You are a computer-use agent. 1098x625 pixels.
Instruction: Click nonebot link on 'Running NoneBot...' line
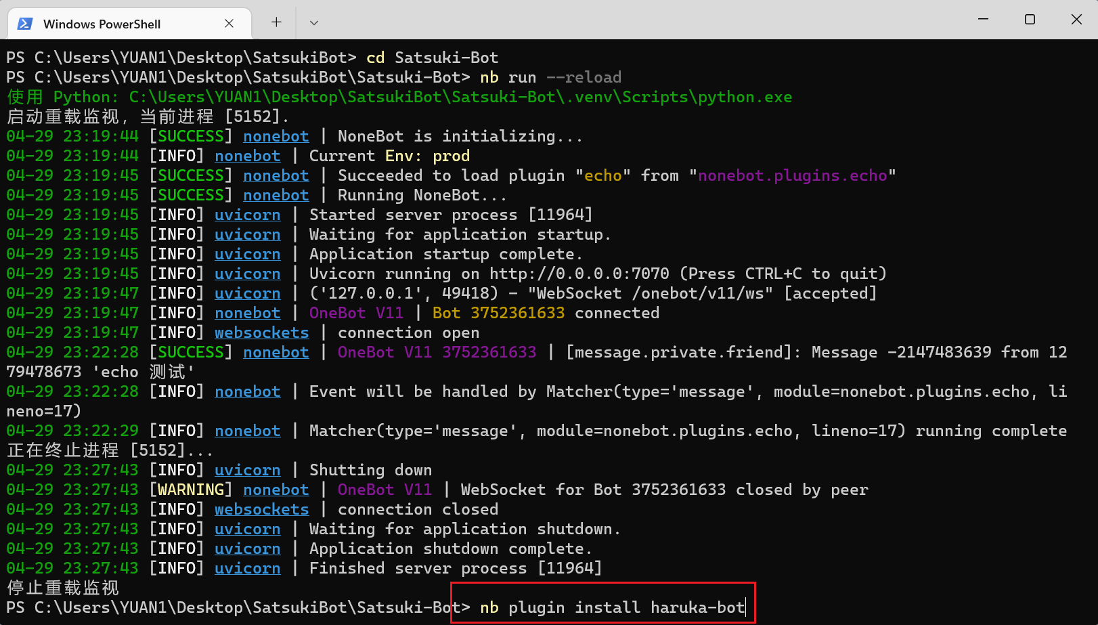click(x=276, y=195)
